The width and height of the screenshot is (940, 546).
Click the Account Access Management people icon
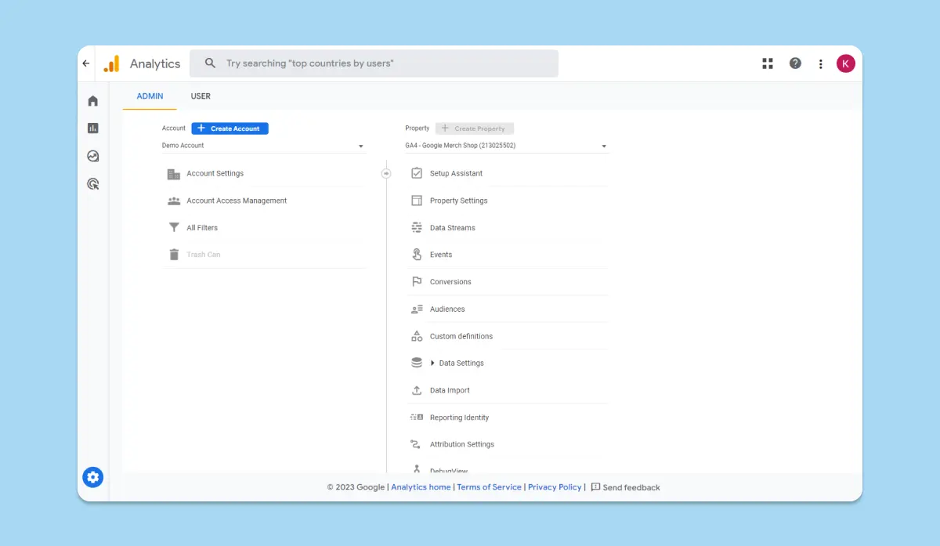point(174,201)
